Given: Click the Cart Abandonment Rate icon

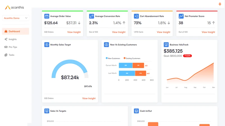Looking at the screenshot, I should point(136,16).
